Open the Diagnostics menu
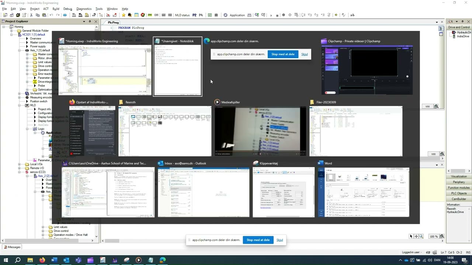Viewport: 472px width, 265px height. pyautogui.click(x=84, y=9)
